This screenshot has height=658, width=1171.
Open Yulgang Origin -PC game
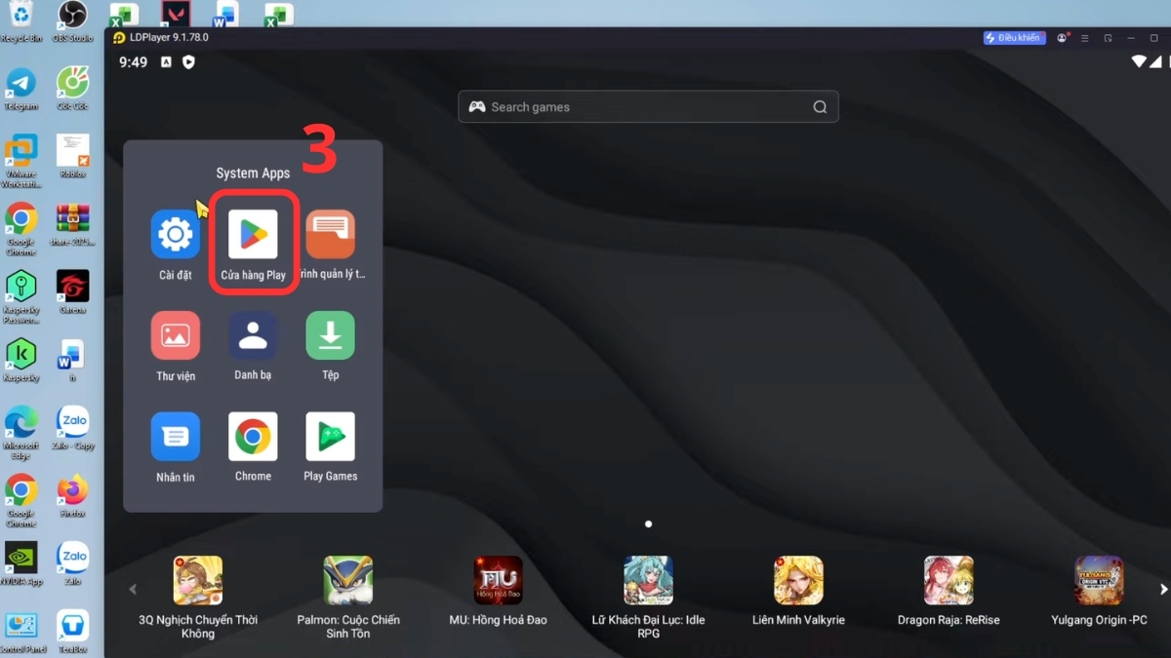click(x=1099, y=581)
